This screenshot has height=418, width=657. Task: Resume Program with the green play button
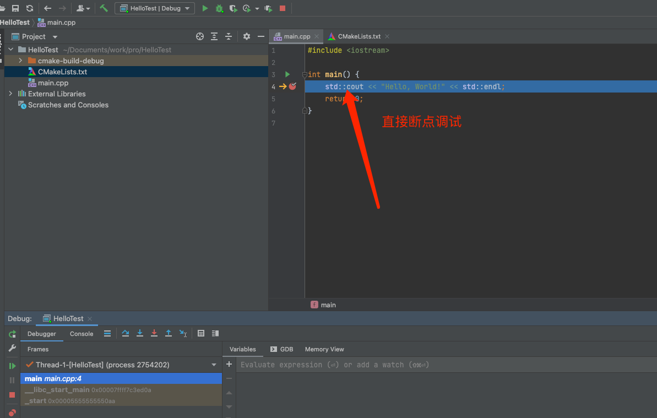coord(12,365)
